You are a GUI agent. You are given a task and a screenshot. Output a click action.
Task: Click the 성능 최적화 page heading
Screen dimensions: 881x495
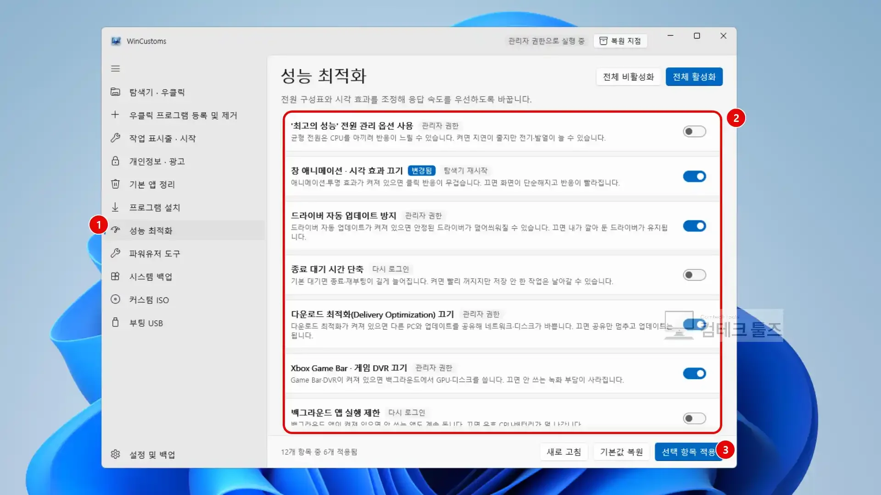click(x=323, y=76)
